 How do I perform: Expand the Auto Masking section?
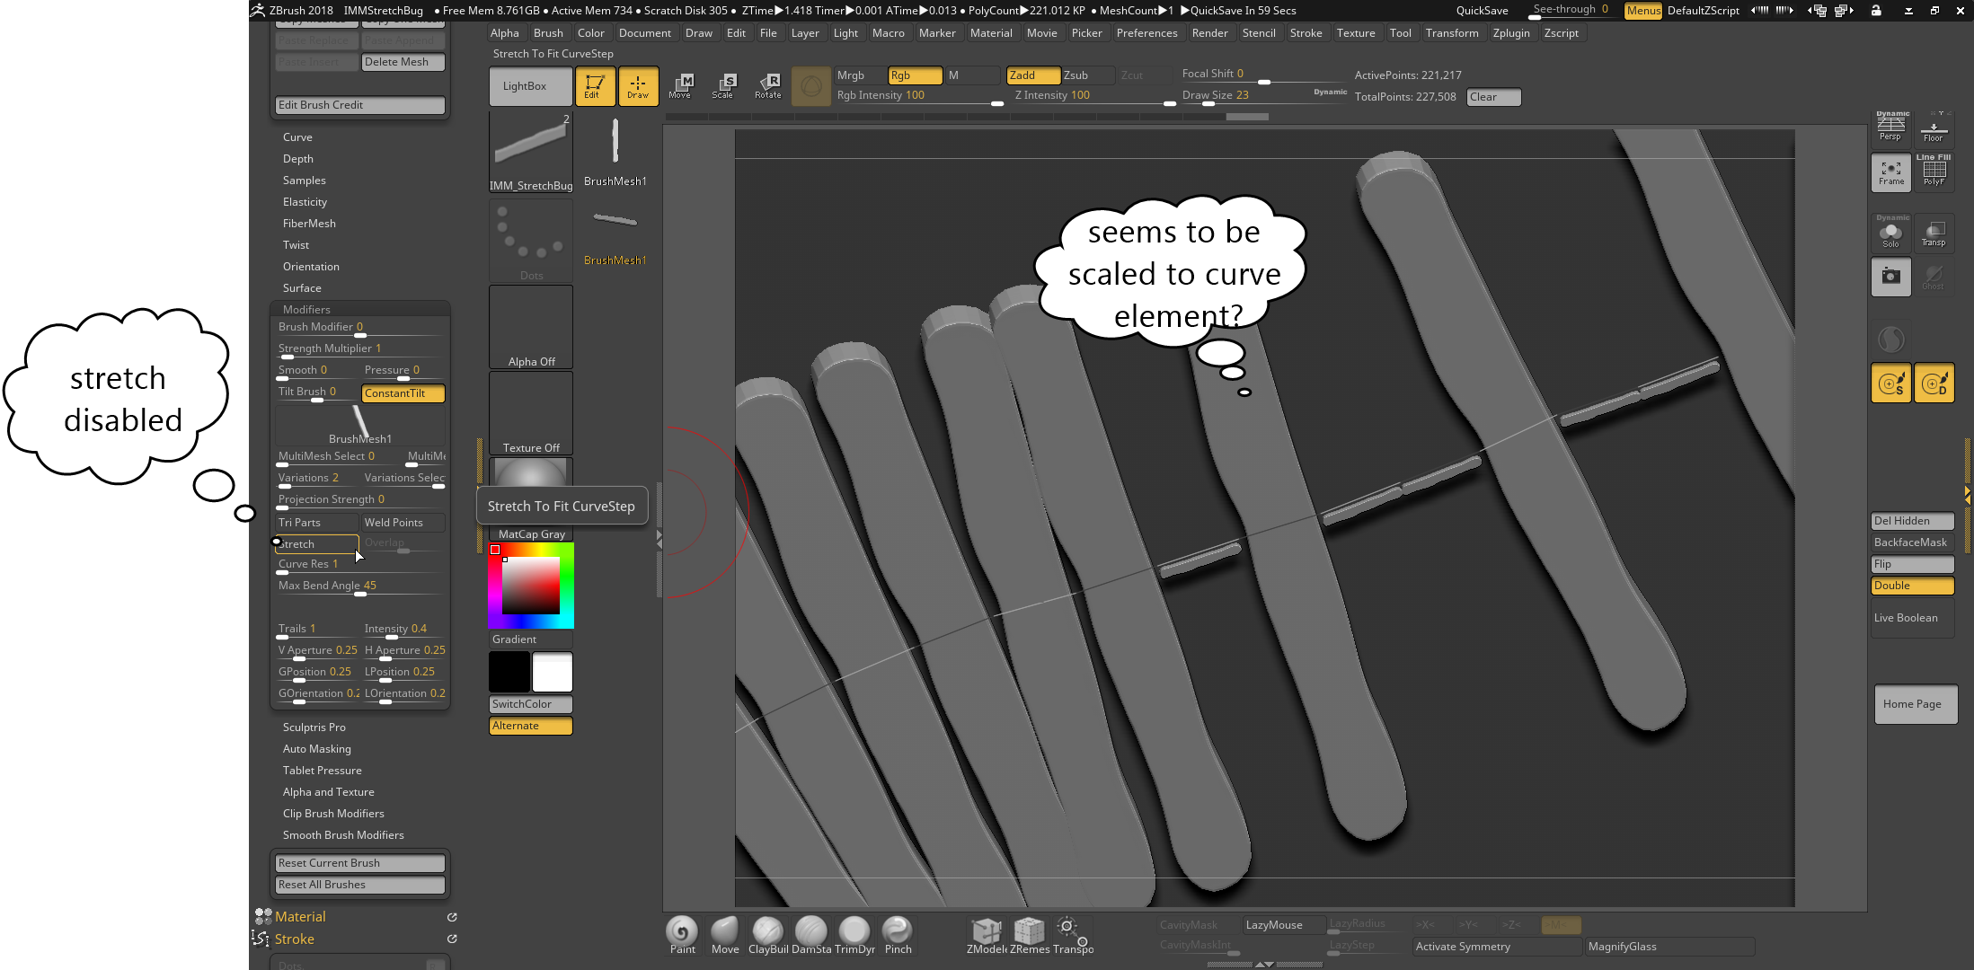click(x=317, y=749)
